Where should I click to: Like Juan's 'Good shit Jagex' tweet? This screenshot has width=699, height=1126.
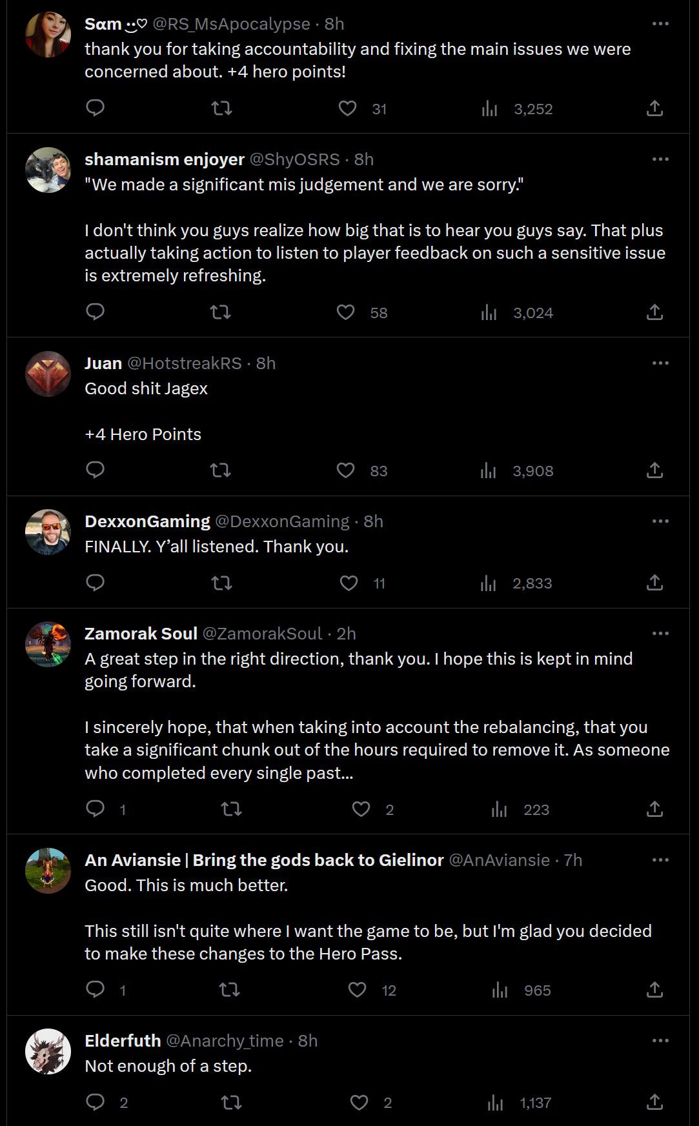[346, 470]
